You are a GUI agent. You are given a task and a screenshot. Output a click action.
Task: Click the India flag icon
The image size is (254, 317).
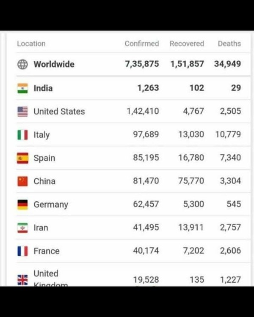pos(22,88)
